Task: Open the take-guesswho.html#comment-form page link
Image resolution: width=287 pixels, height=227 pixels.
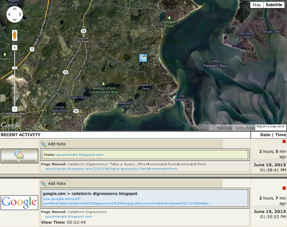Action: pos(111,169)
